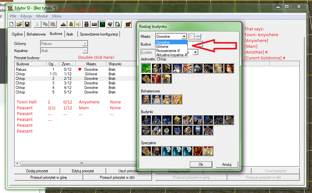Click the Dodaj priorytet button
Screen dimensions: 312x193
tap(37, 171)
